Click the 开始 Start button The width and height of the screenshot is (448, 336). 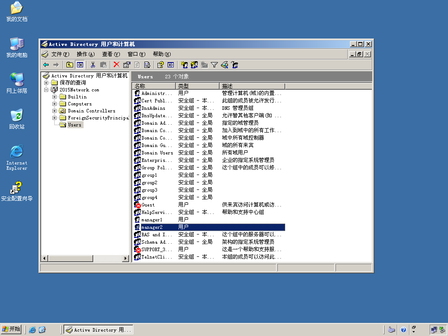(x=11, y=329)
